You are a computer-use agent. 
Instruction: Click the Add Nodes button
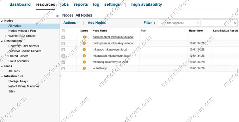[x=97, y=23]
